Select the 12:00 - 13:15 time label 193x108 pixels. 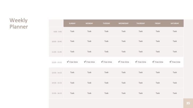pyautogui.click(x=57, y=62)
